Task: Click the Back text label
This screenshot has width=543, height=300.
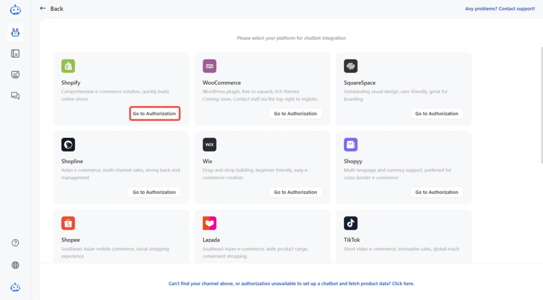Action: pos(56,8)
